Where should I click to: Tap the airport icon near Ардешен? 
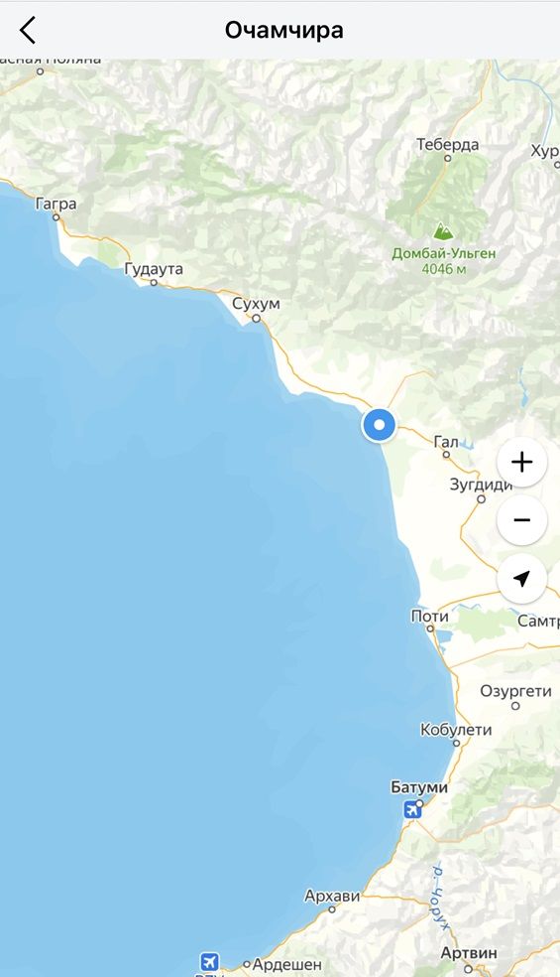pos(210,961)
